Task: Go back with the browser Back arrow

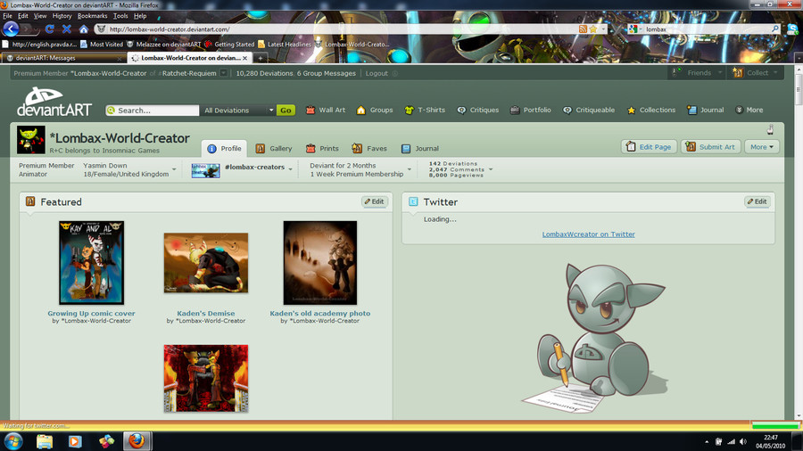Action: coord(11,29)
